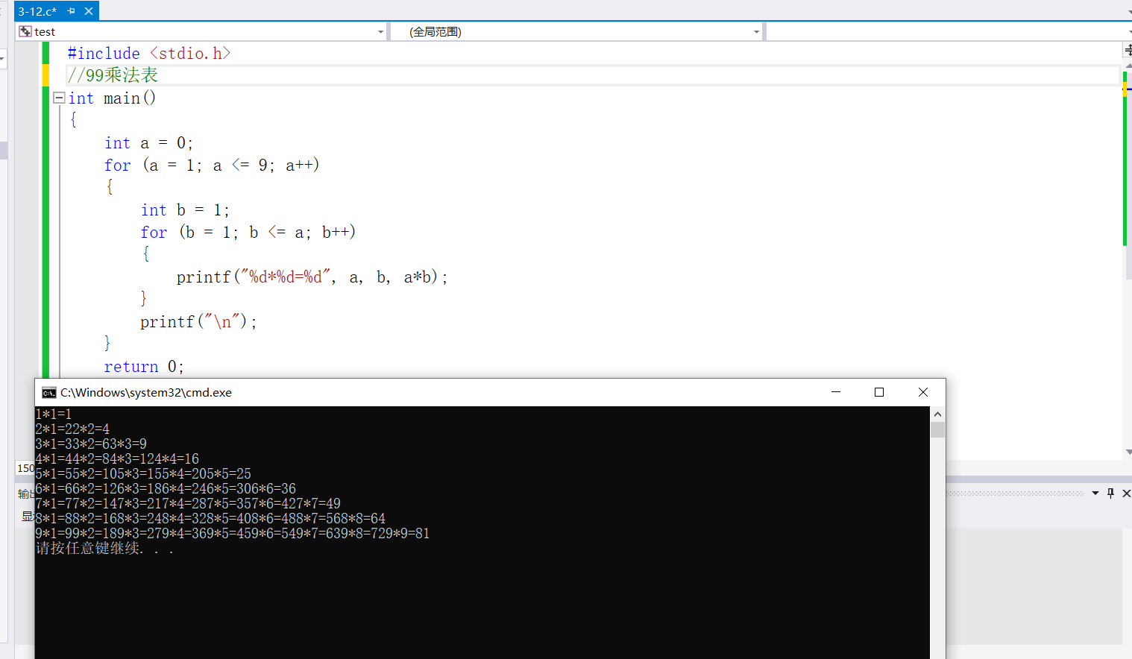
Task: Click the console scrollbar up arrow
Action: coord(937,414)
